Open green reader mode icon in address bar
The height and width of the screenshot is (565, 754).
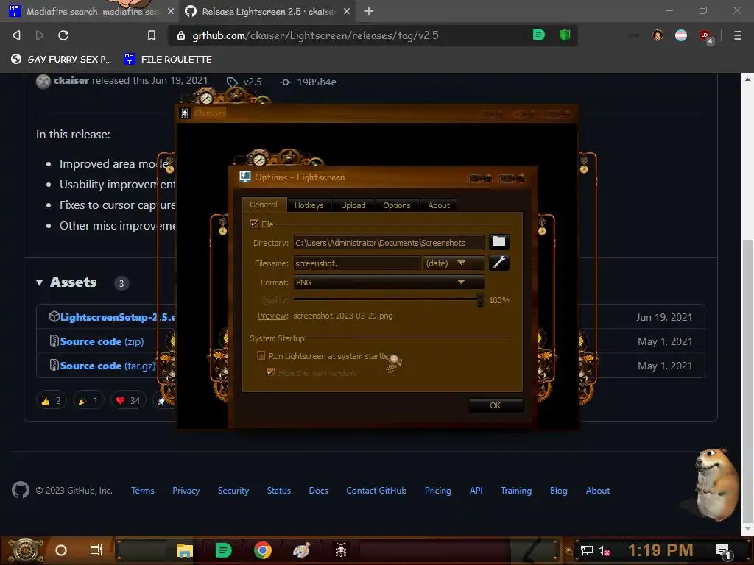[538, 35]
